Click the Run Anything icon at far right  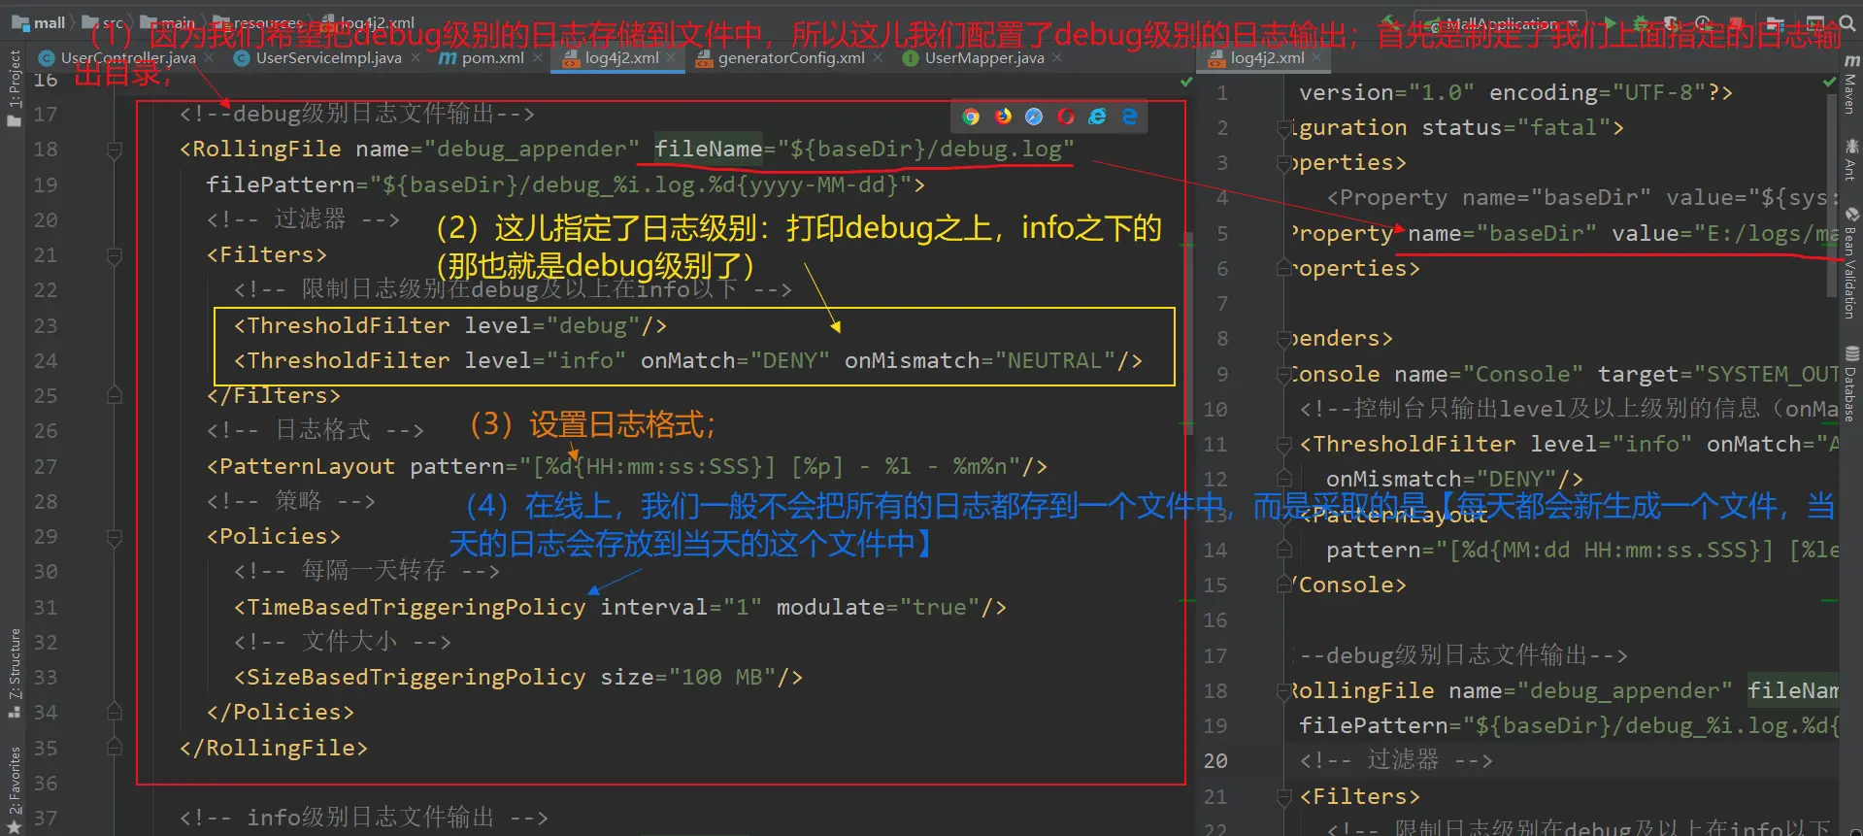point(1813,22)
